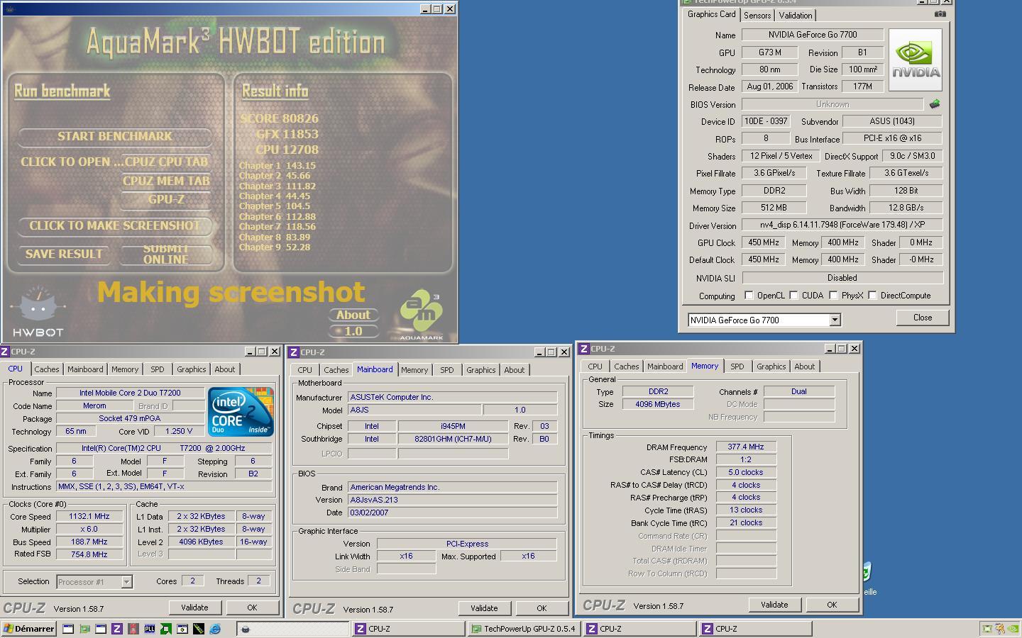Click the Memory Size value 4096 MBytes

click(658, 404)
